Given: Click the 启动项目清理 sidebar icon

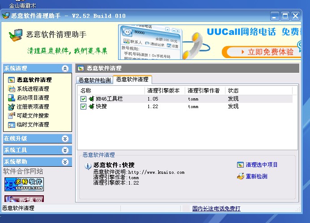Looking at the screenshot, I should coord(11,98).
